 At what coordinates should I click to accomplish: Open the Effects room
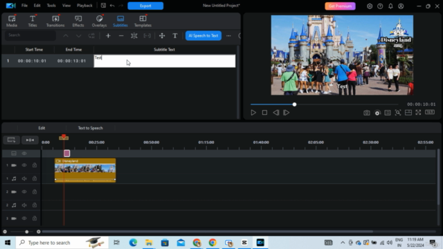point(78,21)
